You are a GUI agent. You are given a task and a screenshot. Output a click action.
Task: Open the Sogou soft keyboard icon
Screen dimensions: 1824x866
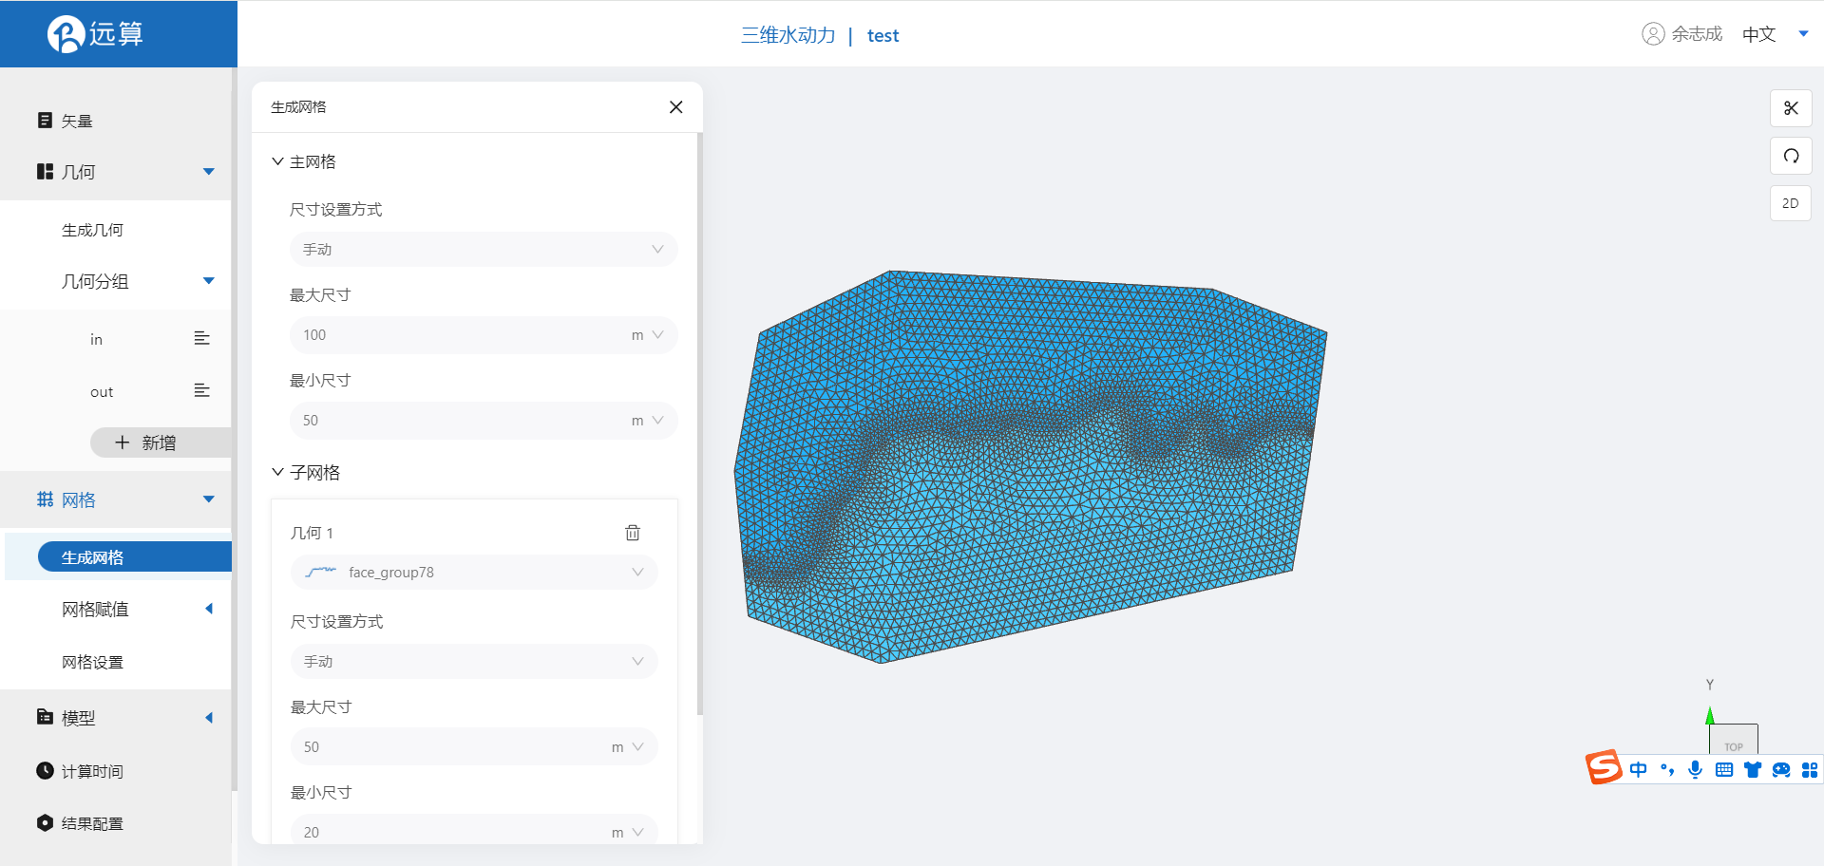point(1724,770)
